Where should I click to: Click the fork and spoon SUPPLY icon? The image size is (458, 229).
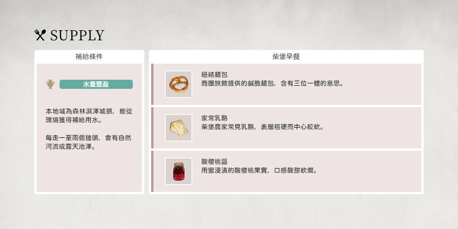tap(40, 35)
